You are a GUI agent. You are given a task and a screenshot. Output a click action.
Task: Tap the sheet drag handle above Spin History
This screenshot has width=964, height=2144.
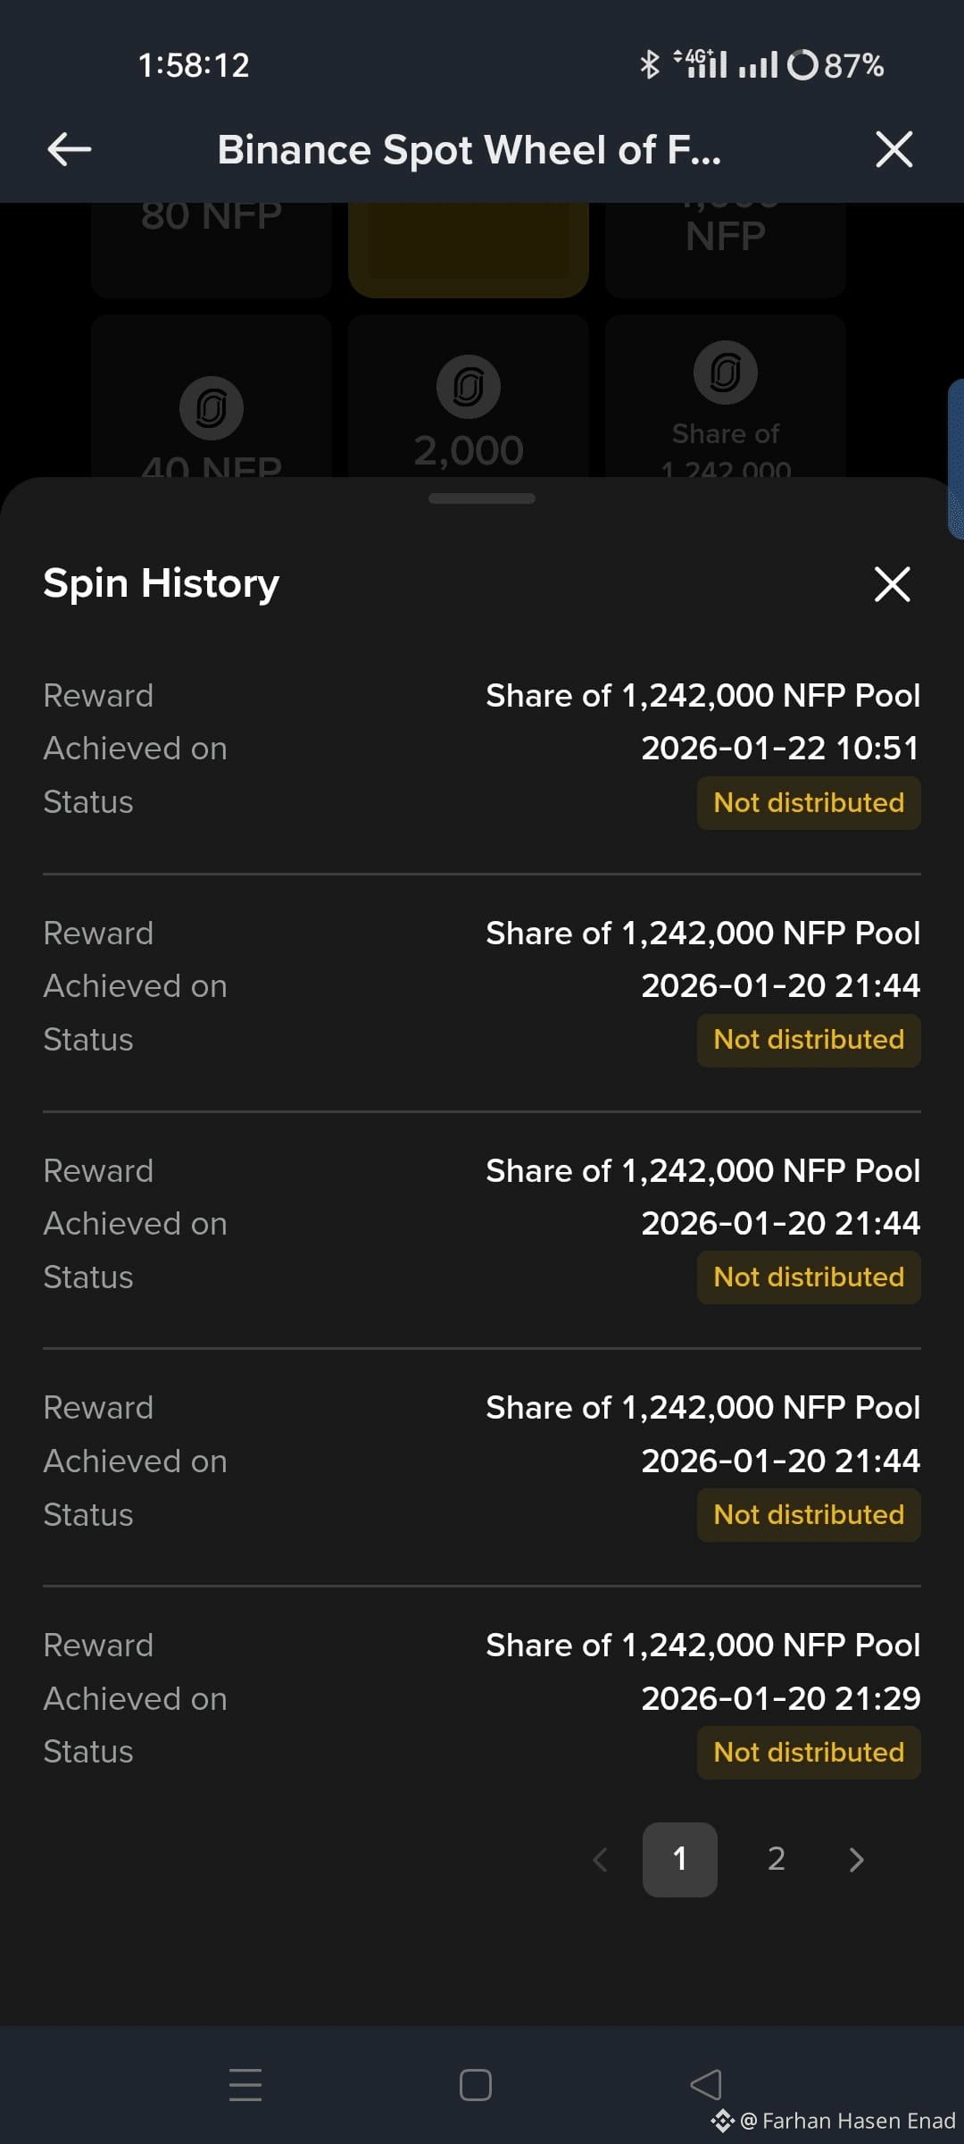click(482, 498)
